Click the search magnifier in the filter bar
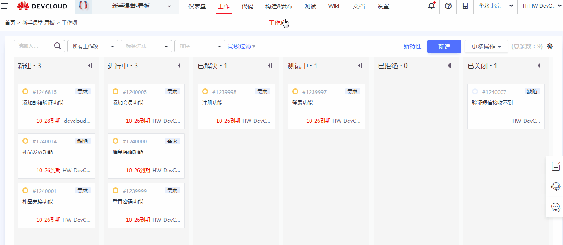 click(58, 46)
